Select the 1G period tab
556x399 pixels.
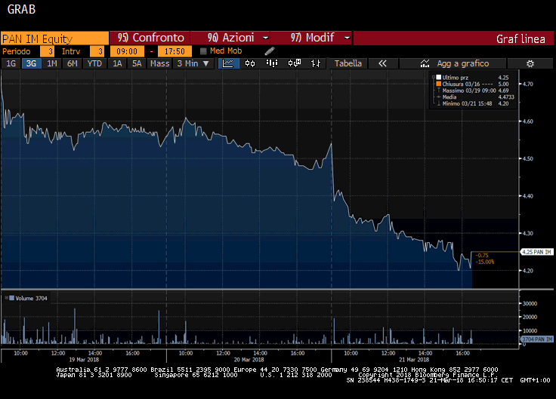click(11, 63)
